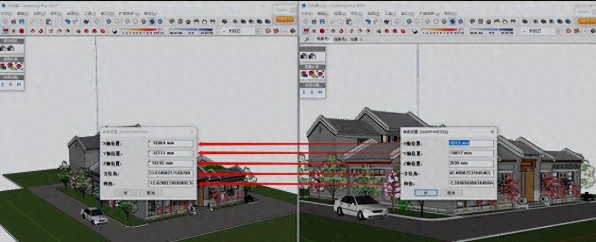The width and height of the screenshot is (596, 242).
Task: Click 取消 button in right dialog
Action: click(450, 193)
